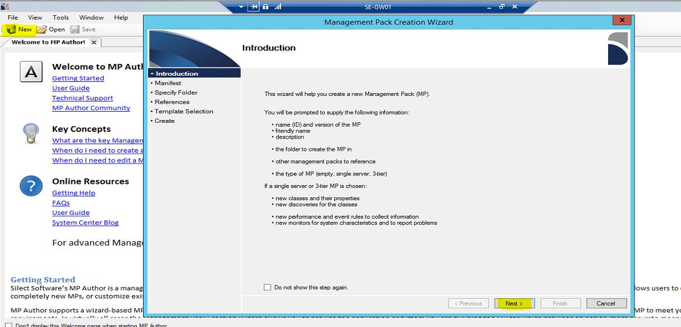
Task: Click the remote session lock icon
Action: tap(265, 7)
